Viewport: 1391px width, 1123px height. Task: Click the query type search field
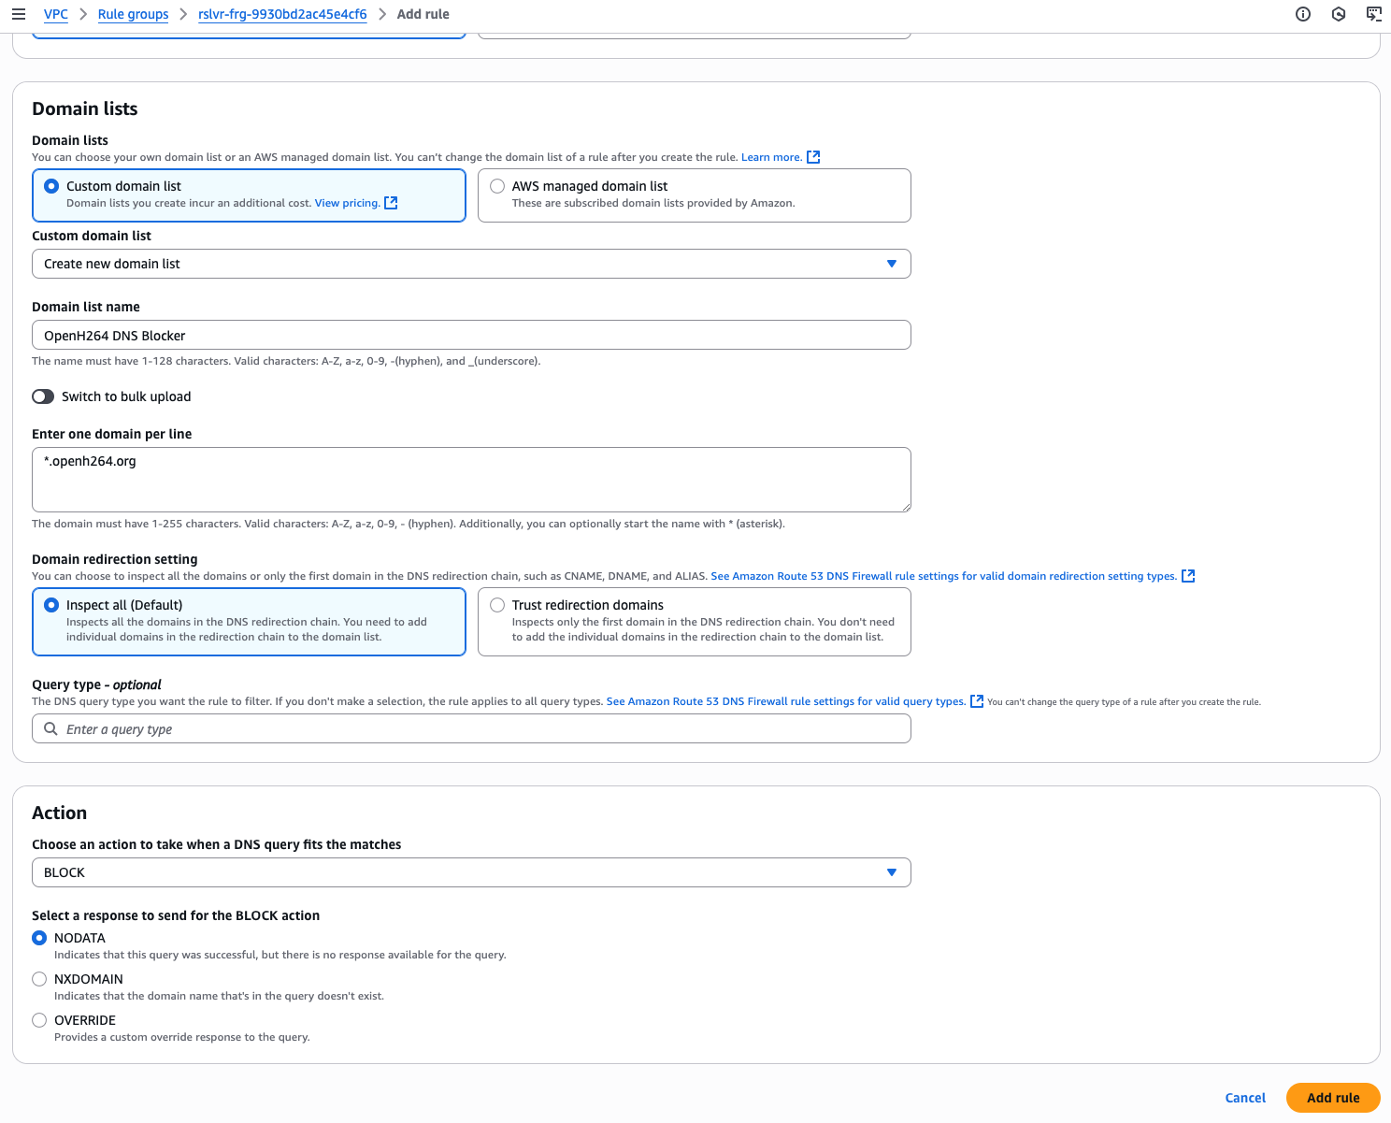pyautogui.click(x=471, y=729)
